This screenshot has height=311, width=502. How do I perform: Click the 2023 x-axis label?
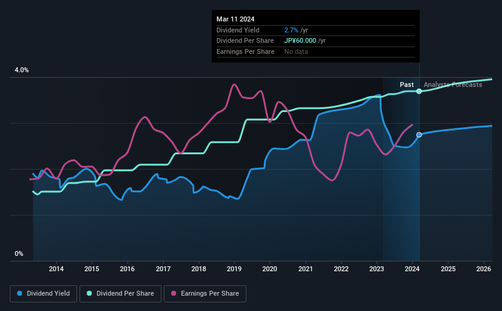[x=377, y=269]
